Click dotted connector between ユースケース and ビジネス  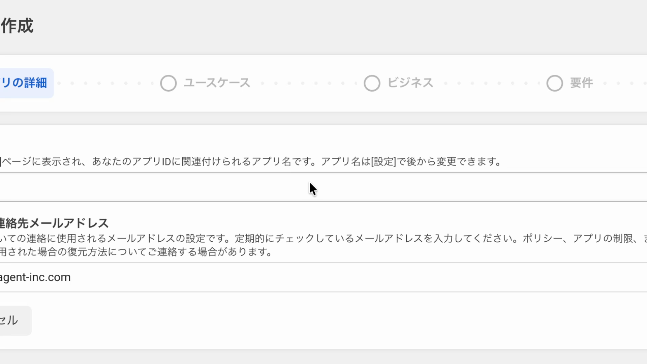tap(309, 83)
